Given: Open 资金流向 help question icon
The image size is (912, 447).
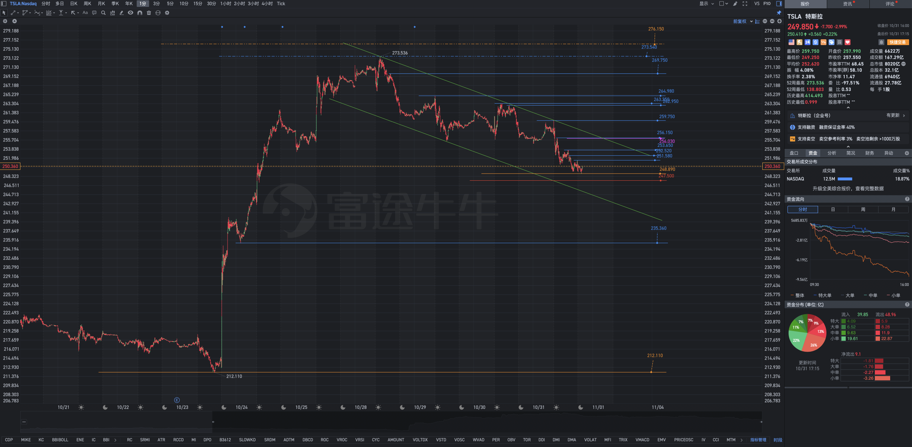Looking at the screenshot, I should (x=907, y=199).
